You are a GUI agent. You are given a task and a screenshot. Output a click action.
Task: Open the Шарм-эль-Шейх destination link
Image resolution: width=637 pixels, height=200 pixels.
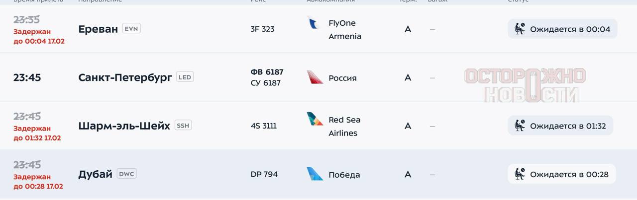click(x=124, y=126)
